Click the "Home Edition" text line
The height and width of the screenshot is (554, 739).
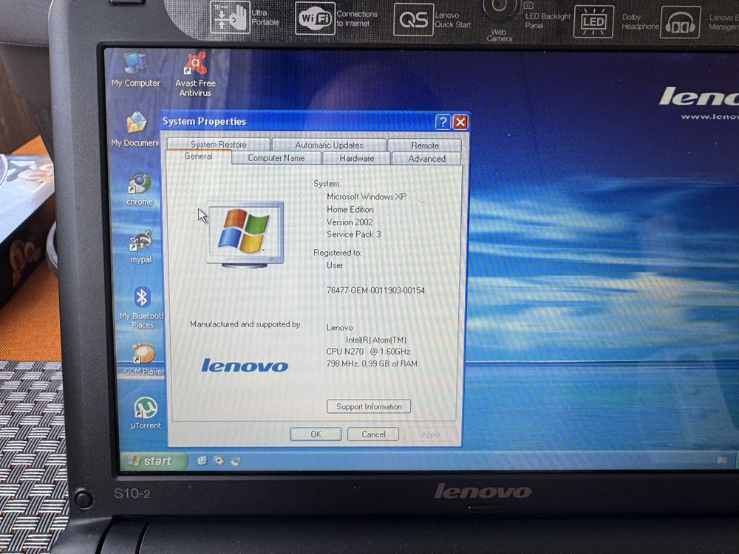[x=350, y=209]
